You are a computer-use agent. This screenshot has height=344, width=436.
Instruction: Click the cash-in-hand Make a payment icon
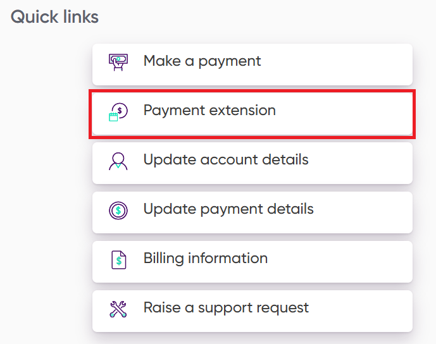pos(118,61)
